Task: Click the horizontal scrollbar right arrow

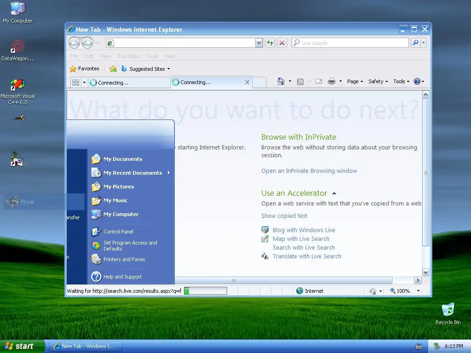Action: pyautogui.click(x=418, y=280)
